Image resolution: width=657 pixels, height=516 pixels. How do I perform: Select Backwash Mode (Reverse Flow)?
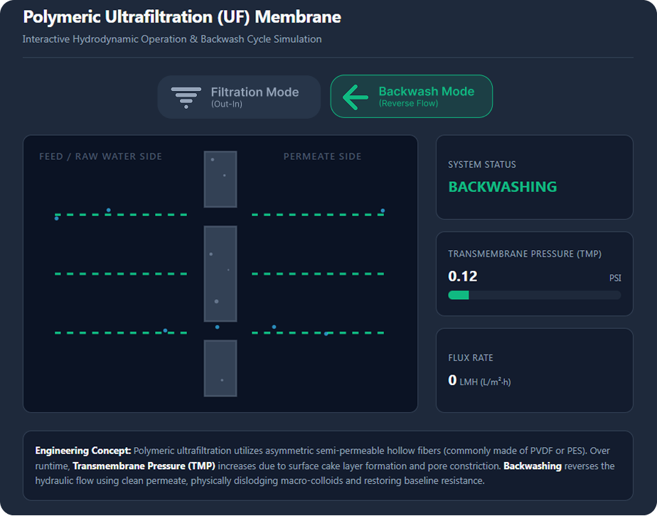[x=412, y=97]
